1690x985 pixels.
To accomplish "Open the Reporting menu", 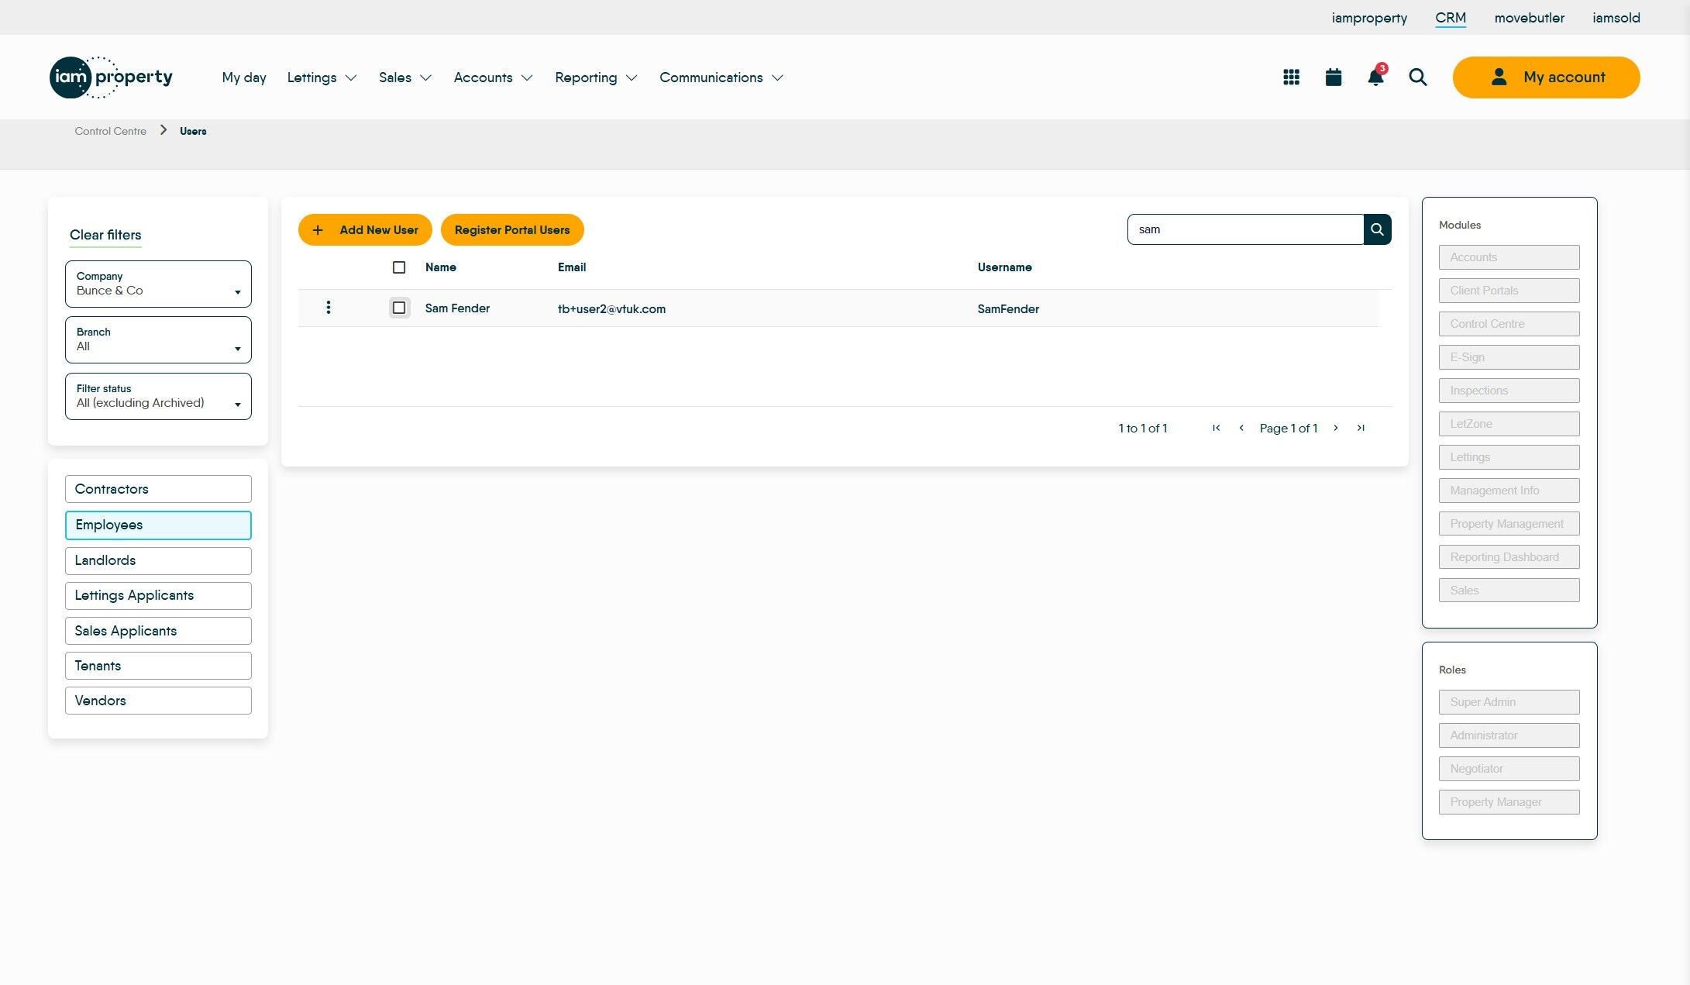I will (x=595, y=77).
